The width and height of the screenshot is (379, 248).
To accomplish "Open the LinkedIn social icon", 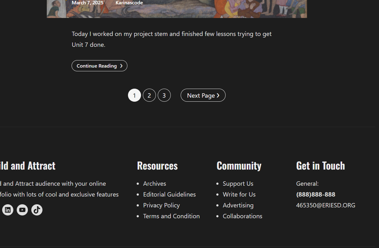I will (8, 210).
